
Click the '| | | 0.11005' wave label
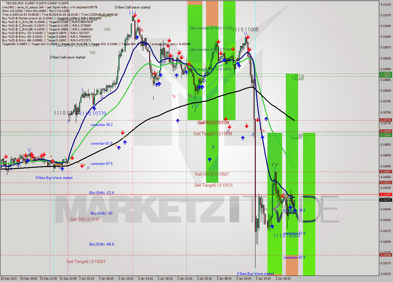(x=245, y=29)
